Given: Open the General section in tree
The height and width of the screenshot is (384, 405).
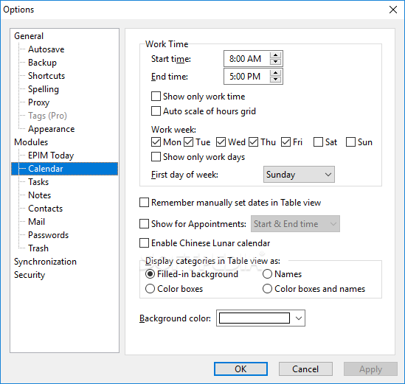Looking at the screenshot, I should pyautogui.click(x=29, y=36).
